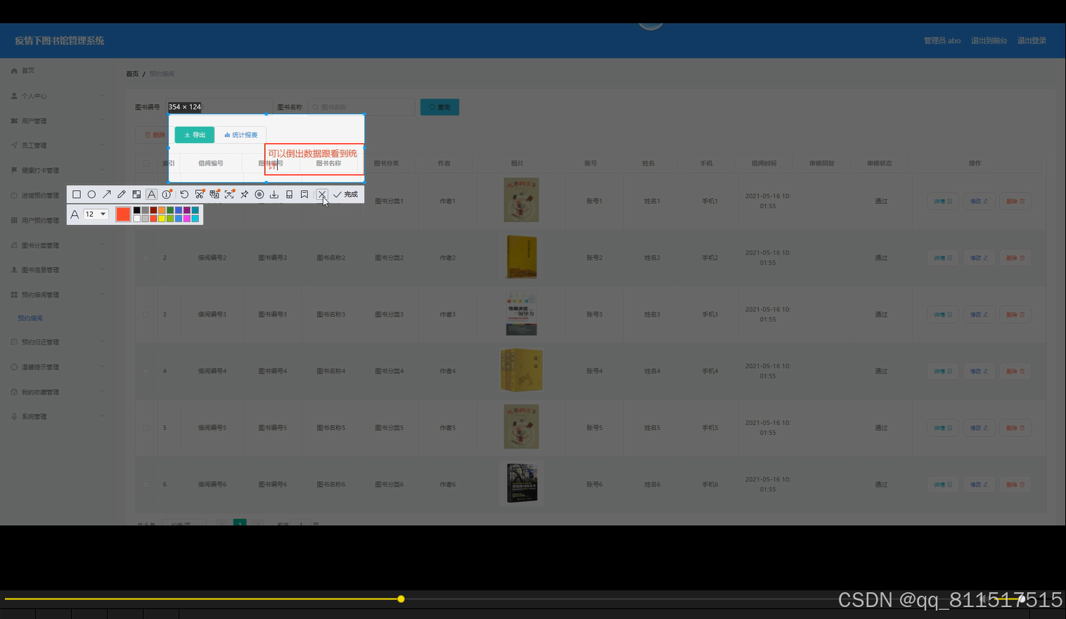
Task: Click the 个人中心 person icon
Action: (x=14, y=96)
